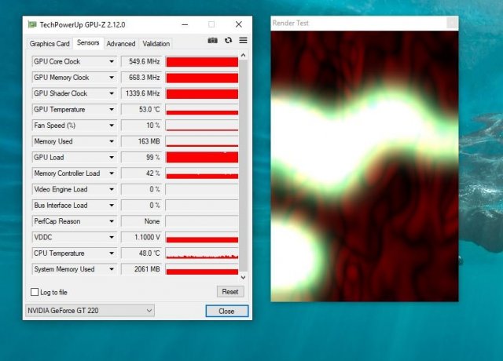
Task: Switch to the Graphics Card tab
Action: click(50, 44)
